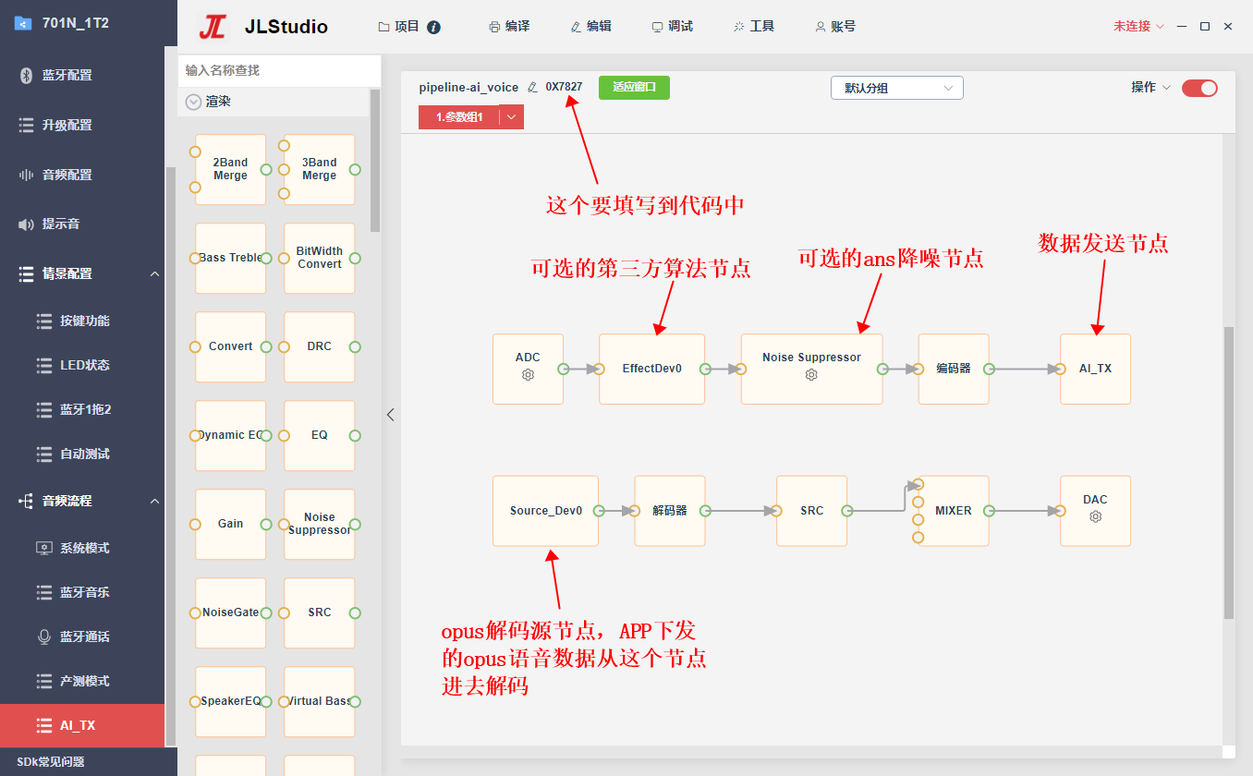The image size is (1253, 776).
Task: Click the 701N_1T2 project folder icon
Action: (23, 23)
